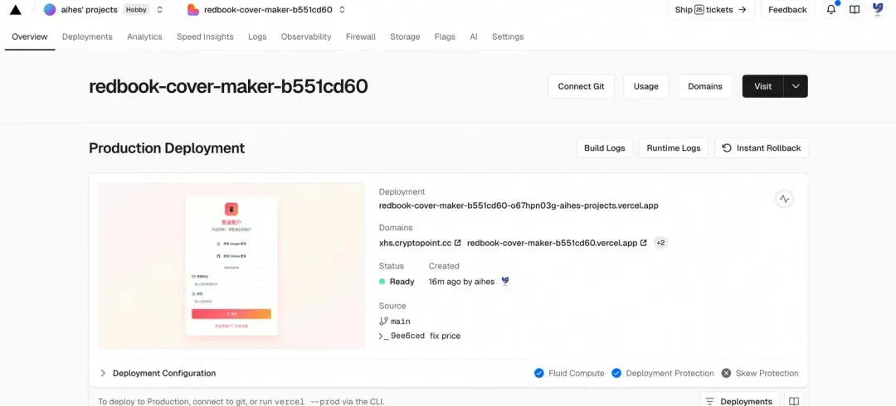Open the deployment preview thumbnail
This screenshot has height=406, width=896.
click(x=231, y=265)
